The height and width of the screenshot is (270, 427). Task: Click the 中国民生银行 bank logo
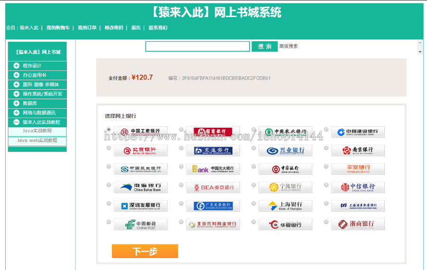[x=140, y=169]
